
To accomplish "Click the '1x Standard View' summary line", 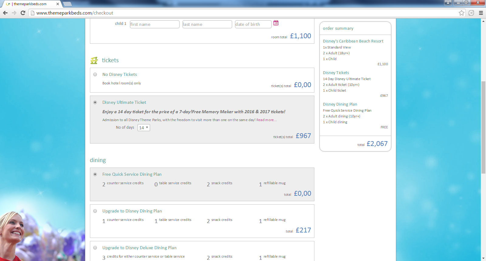I will [x=337, y=47].
